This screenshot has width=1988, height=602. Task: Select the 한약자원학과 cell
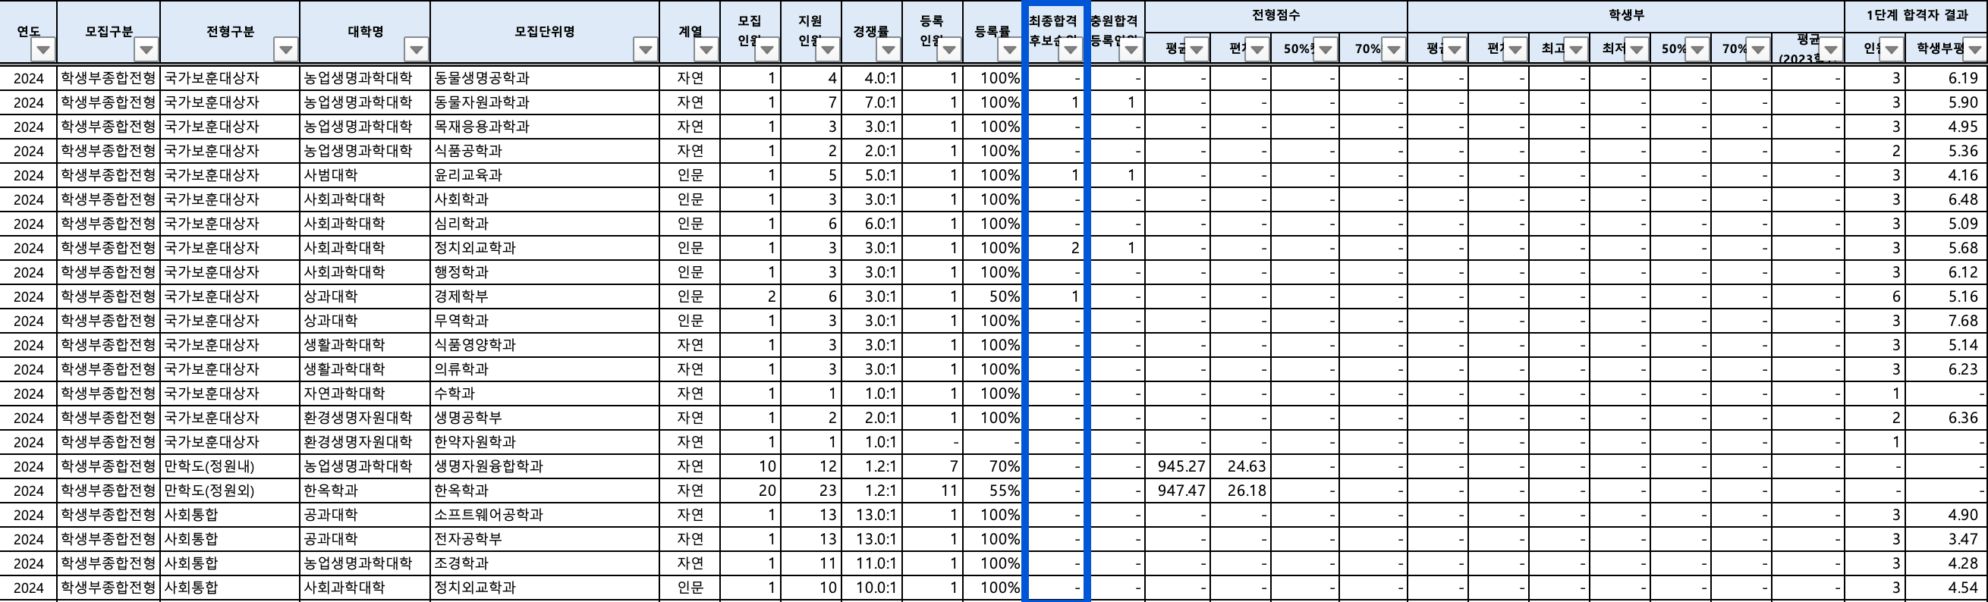tap(545, 443)
